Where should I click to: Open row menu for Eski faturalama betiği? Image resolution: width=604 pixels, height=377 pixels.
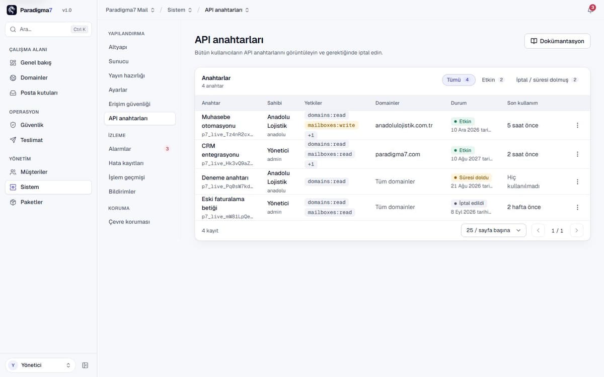click(577, 207)
